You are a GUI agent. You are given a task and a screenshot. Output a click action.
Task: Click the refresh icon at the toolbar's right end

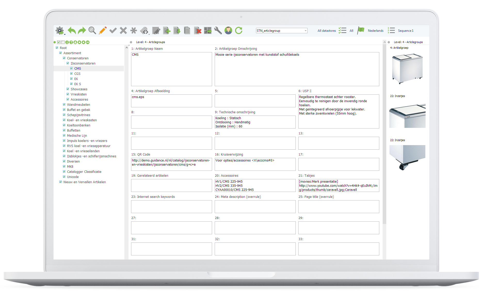coord(239,30)
